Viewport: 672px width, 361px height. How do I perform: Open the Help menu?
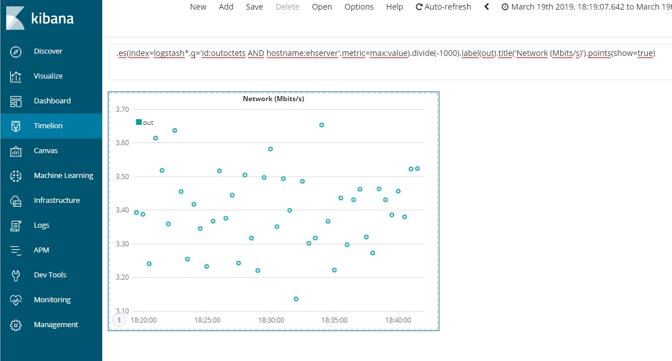click(394, 7)
